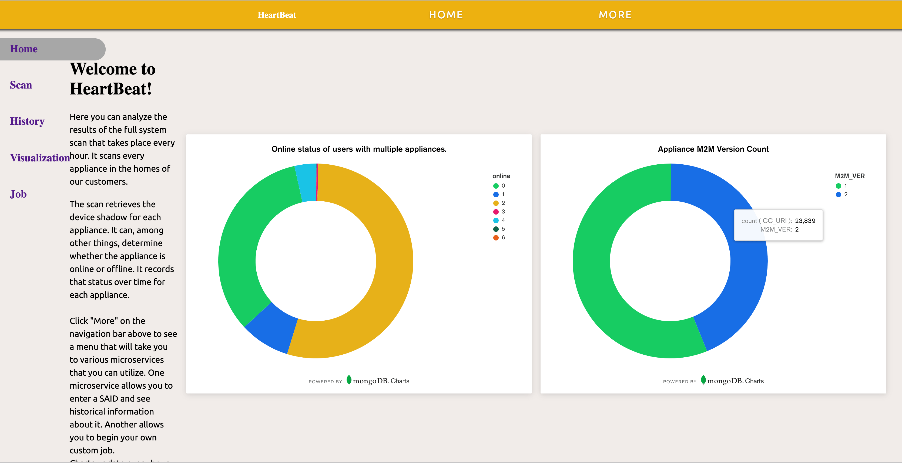Screen dimensions: 902x465
Task: Toggle online legend item 2 yellow dot
Action: tap(496, 203)
